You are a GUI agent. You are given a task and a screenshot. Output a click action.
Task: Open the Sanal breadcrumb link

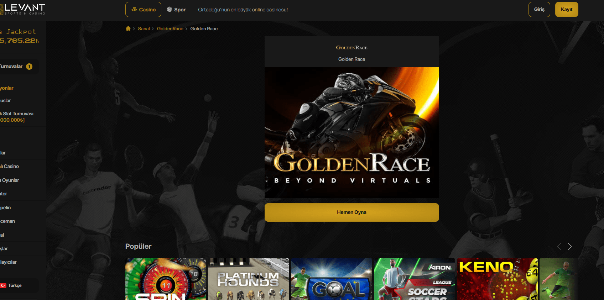tap(144, 29)
